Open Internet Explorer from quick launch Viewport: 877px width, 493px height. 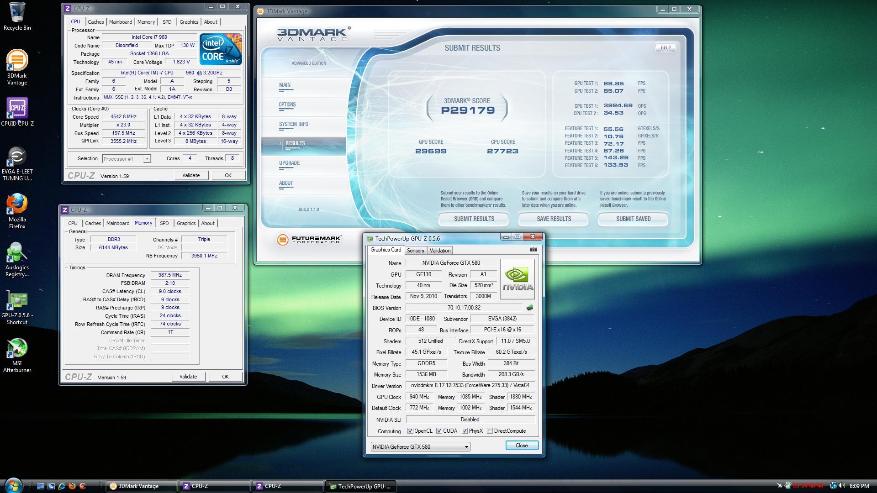click(x=62, y=486)
